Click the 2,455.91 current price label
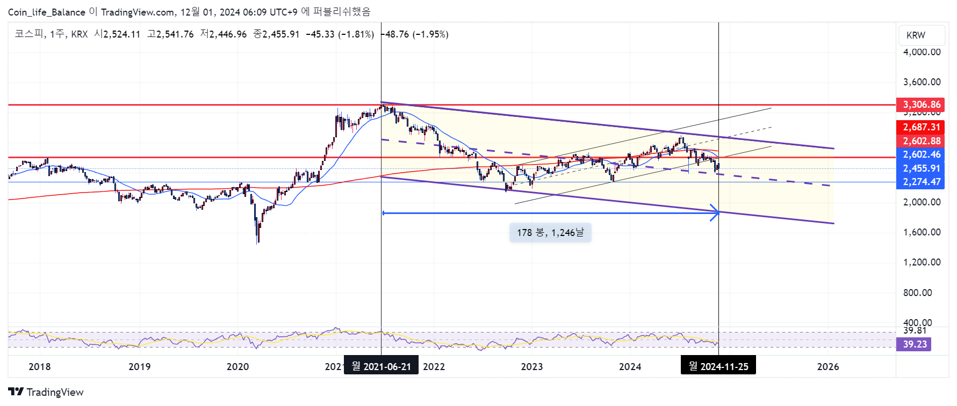This screenshot has height=406, width=957. (920, 168)
